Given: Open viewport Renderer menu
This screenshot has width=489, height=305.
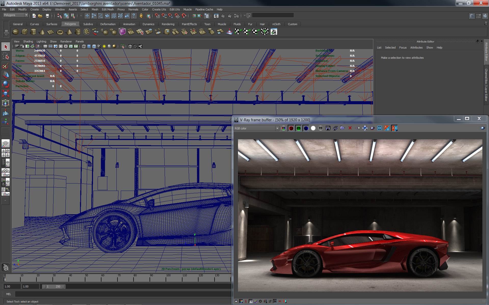Looking at the screenshot, I should [66, 41].
